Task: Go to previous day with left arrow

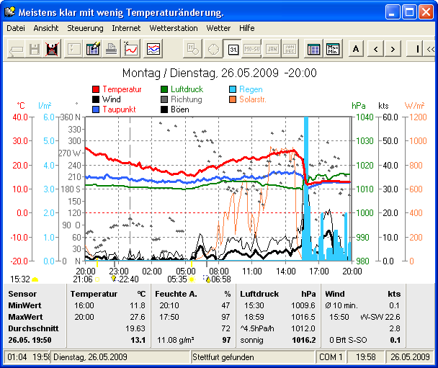Action: tap(375, 49)
